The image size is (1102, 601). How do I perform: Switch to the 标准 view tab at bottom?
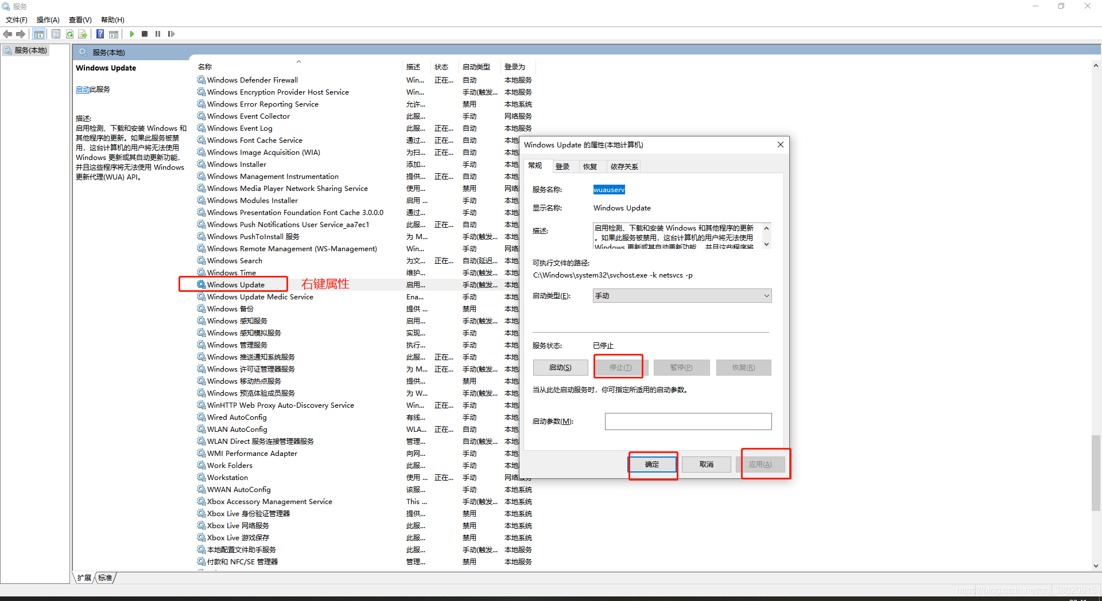(x=106, y=577)
